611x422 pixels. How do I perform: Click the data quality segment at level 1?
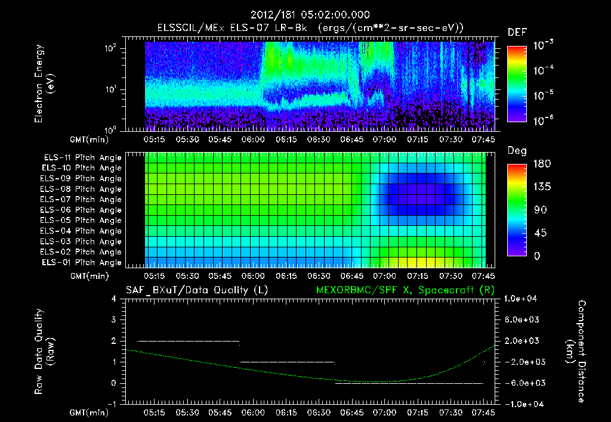click(287, 362)
